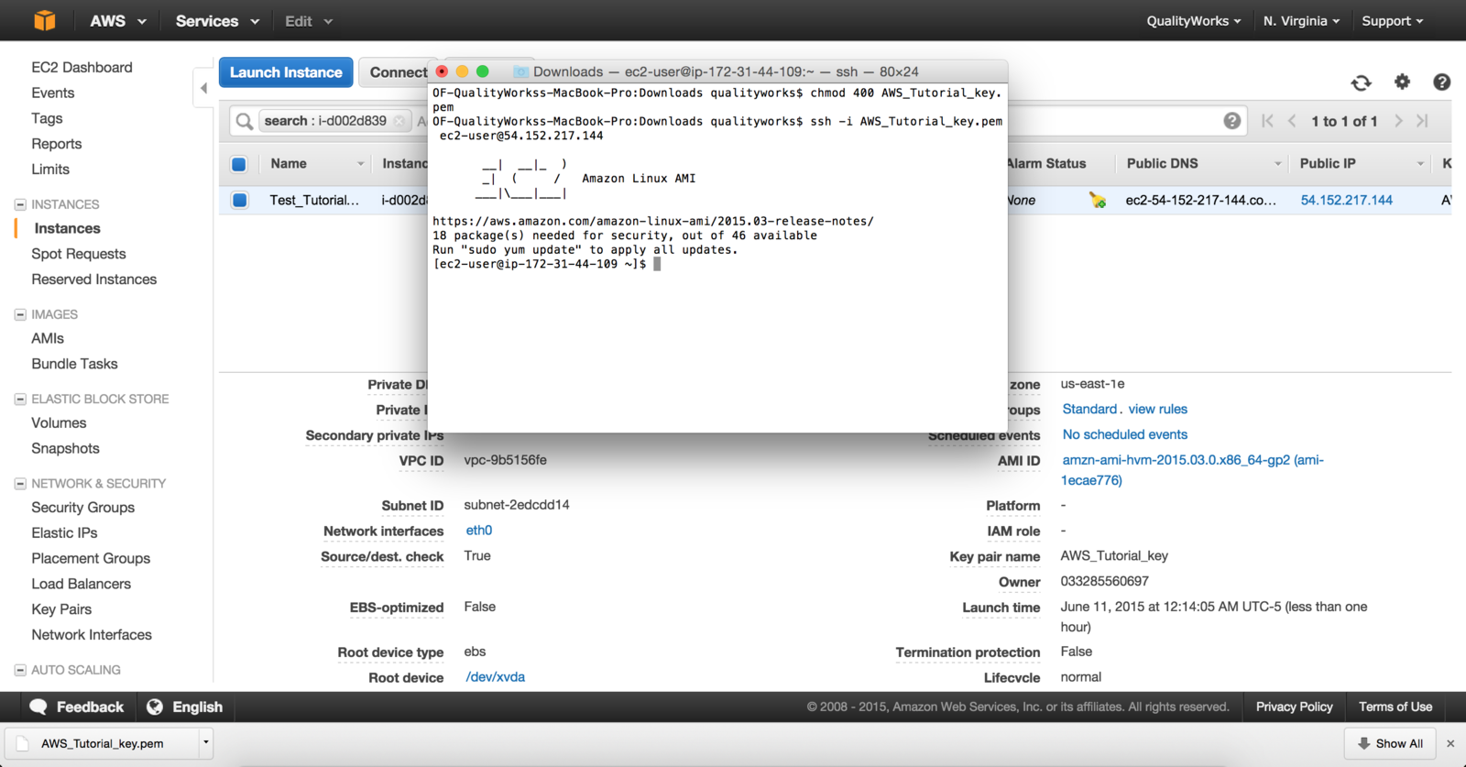
Task: Open the Support dropdown menu
Action: pyautogui.click(x=1393, y=20)
